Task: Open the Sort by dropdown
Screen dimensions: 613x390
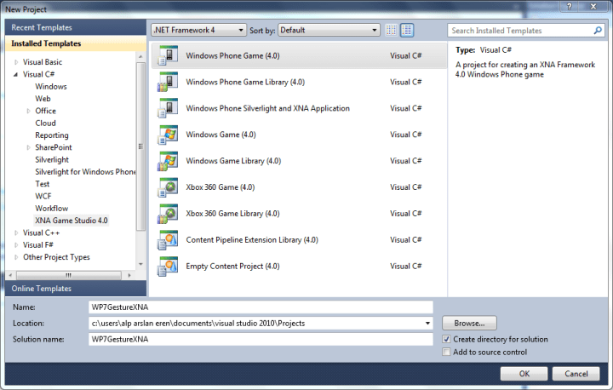Action: [328, 30]
